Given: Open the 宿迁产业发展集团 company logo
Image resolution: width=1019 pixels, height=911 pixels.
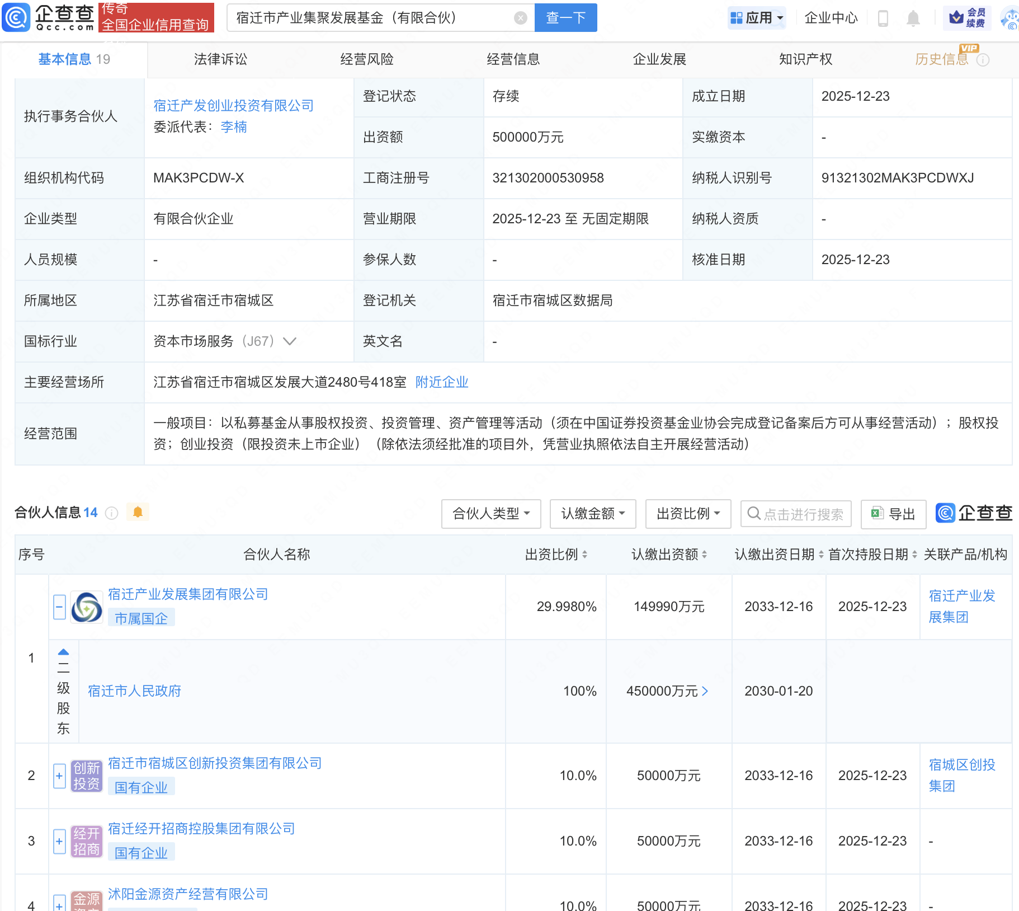Looking at the screenshot, I should click(87, 607).
